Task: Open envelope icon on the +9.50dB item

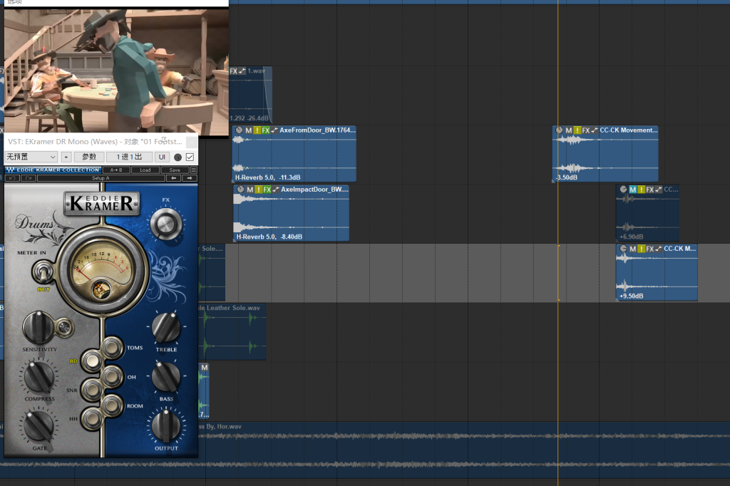Action: tap(658, 249)
